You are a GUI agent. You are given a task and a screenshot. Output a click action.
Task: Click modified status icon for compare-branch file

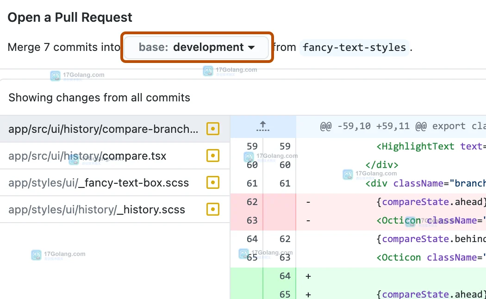tap(213, 129)
